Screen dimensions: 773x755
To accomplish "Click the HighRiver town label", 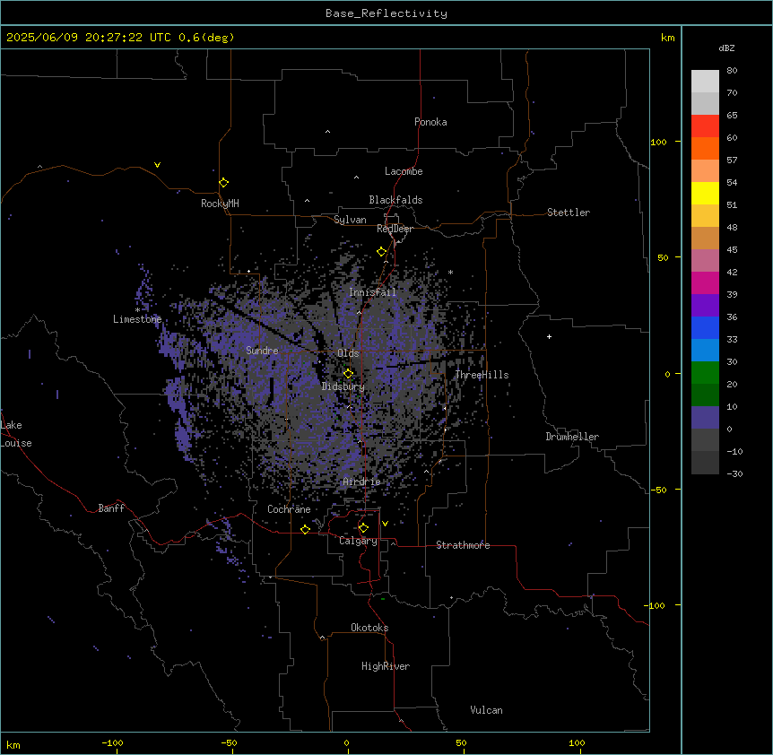I will coord(386,666).
